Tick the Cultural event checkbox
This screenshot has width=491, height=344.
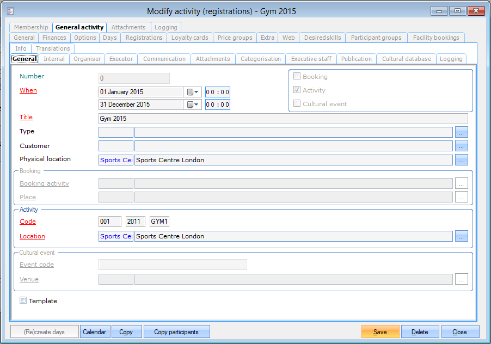tap(297, 103)
